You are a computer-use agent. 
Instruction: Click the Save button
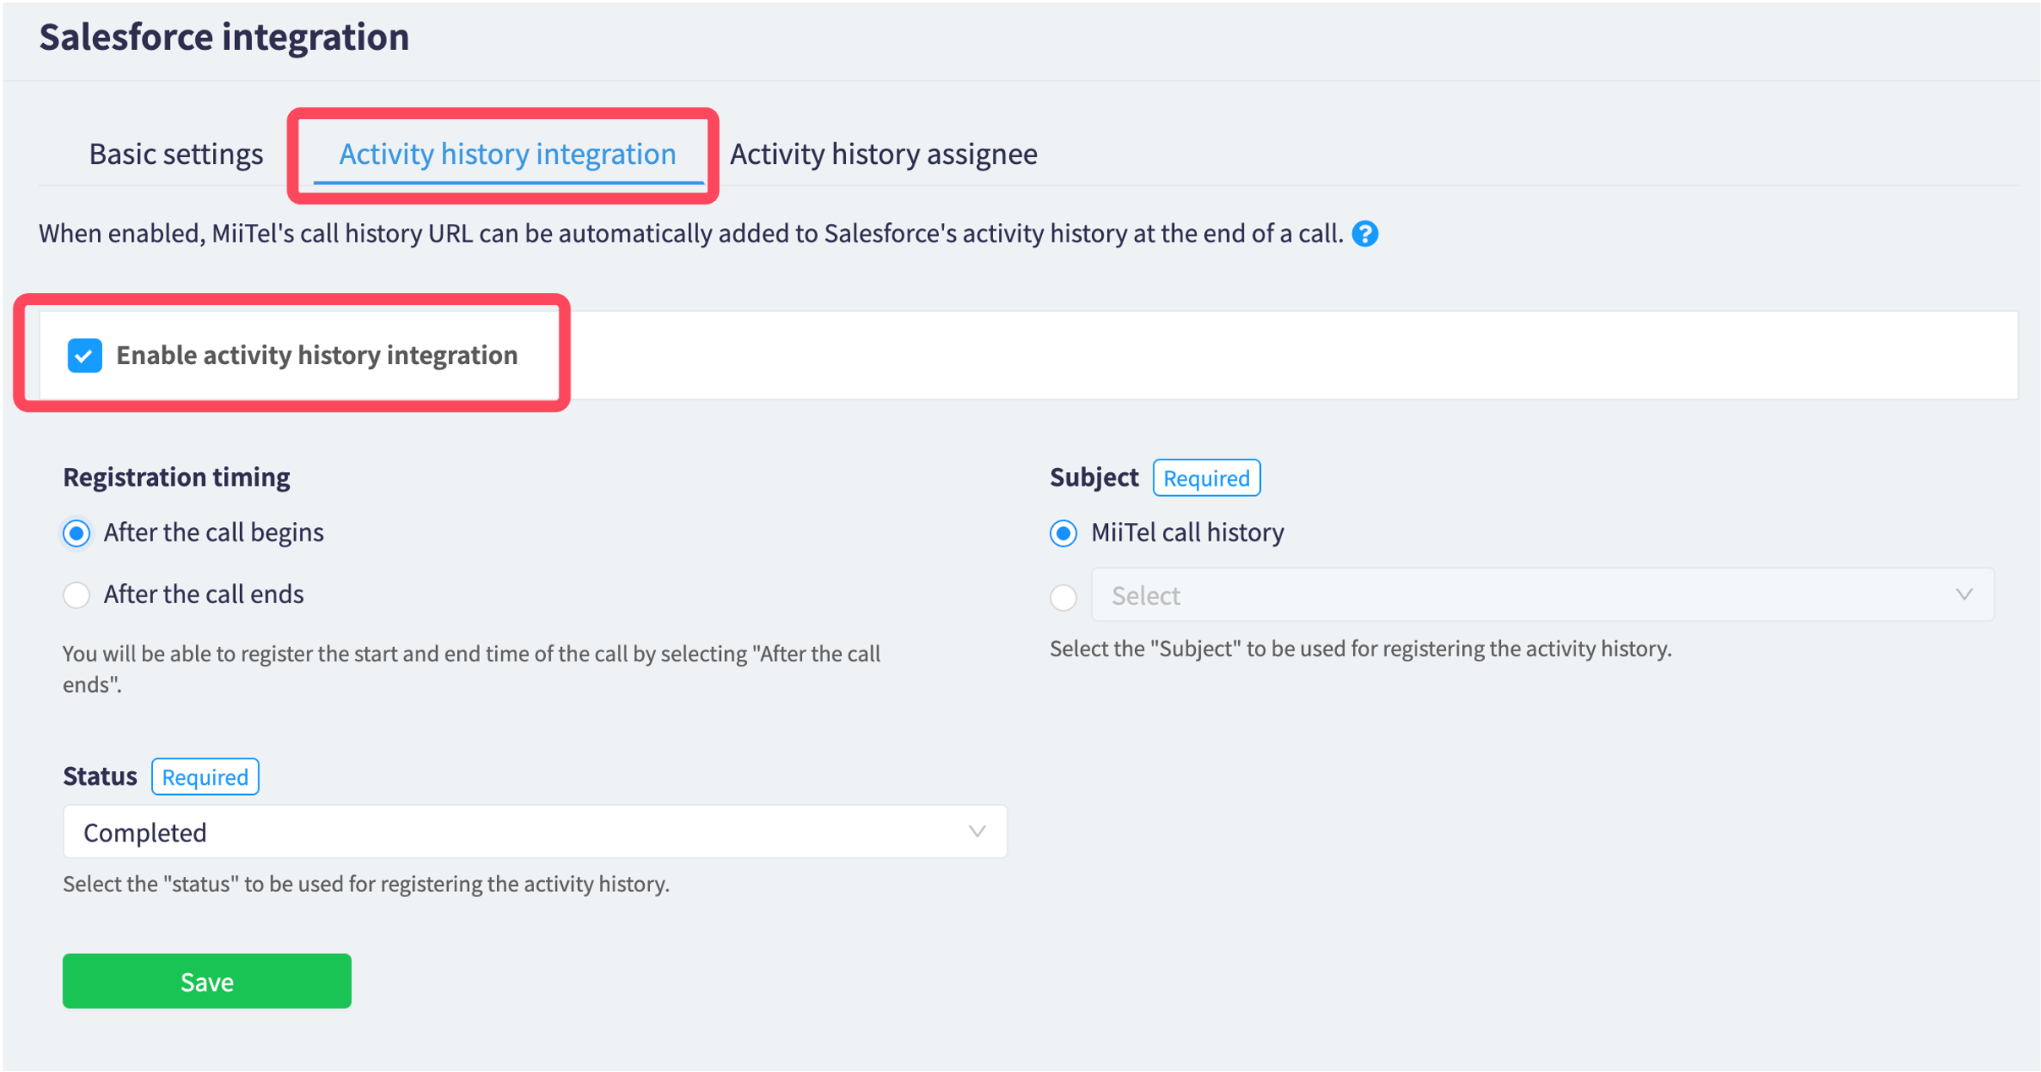pyautogui.click(x=206, y=981)
